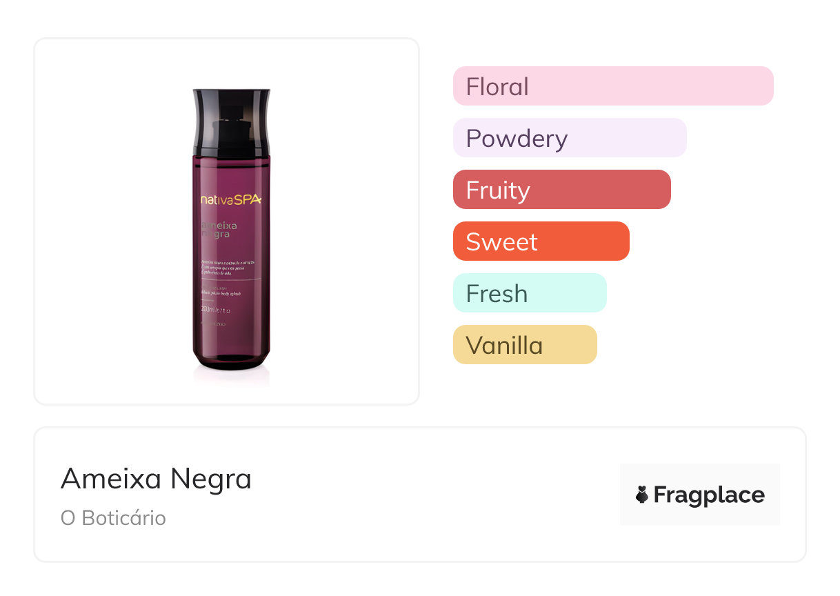840x596 pixels.
Task: Open the Fragplace logo wordmark
Action: (708, 495)
